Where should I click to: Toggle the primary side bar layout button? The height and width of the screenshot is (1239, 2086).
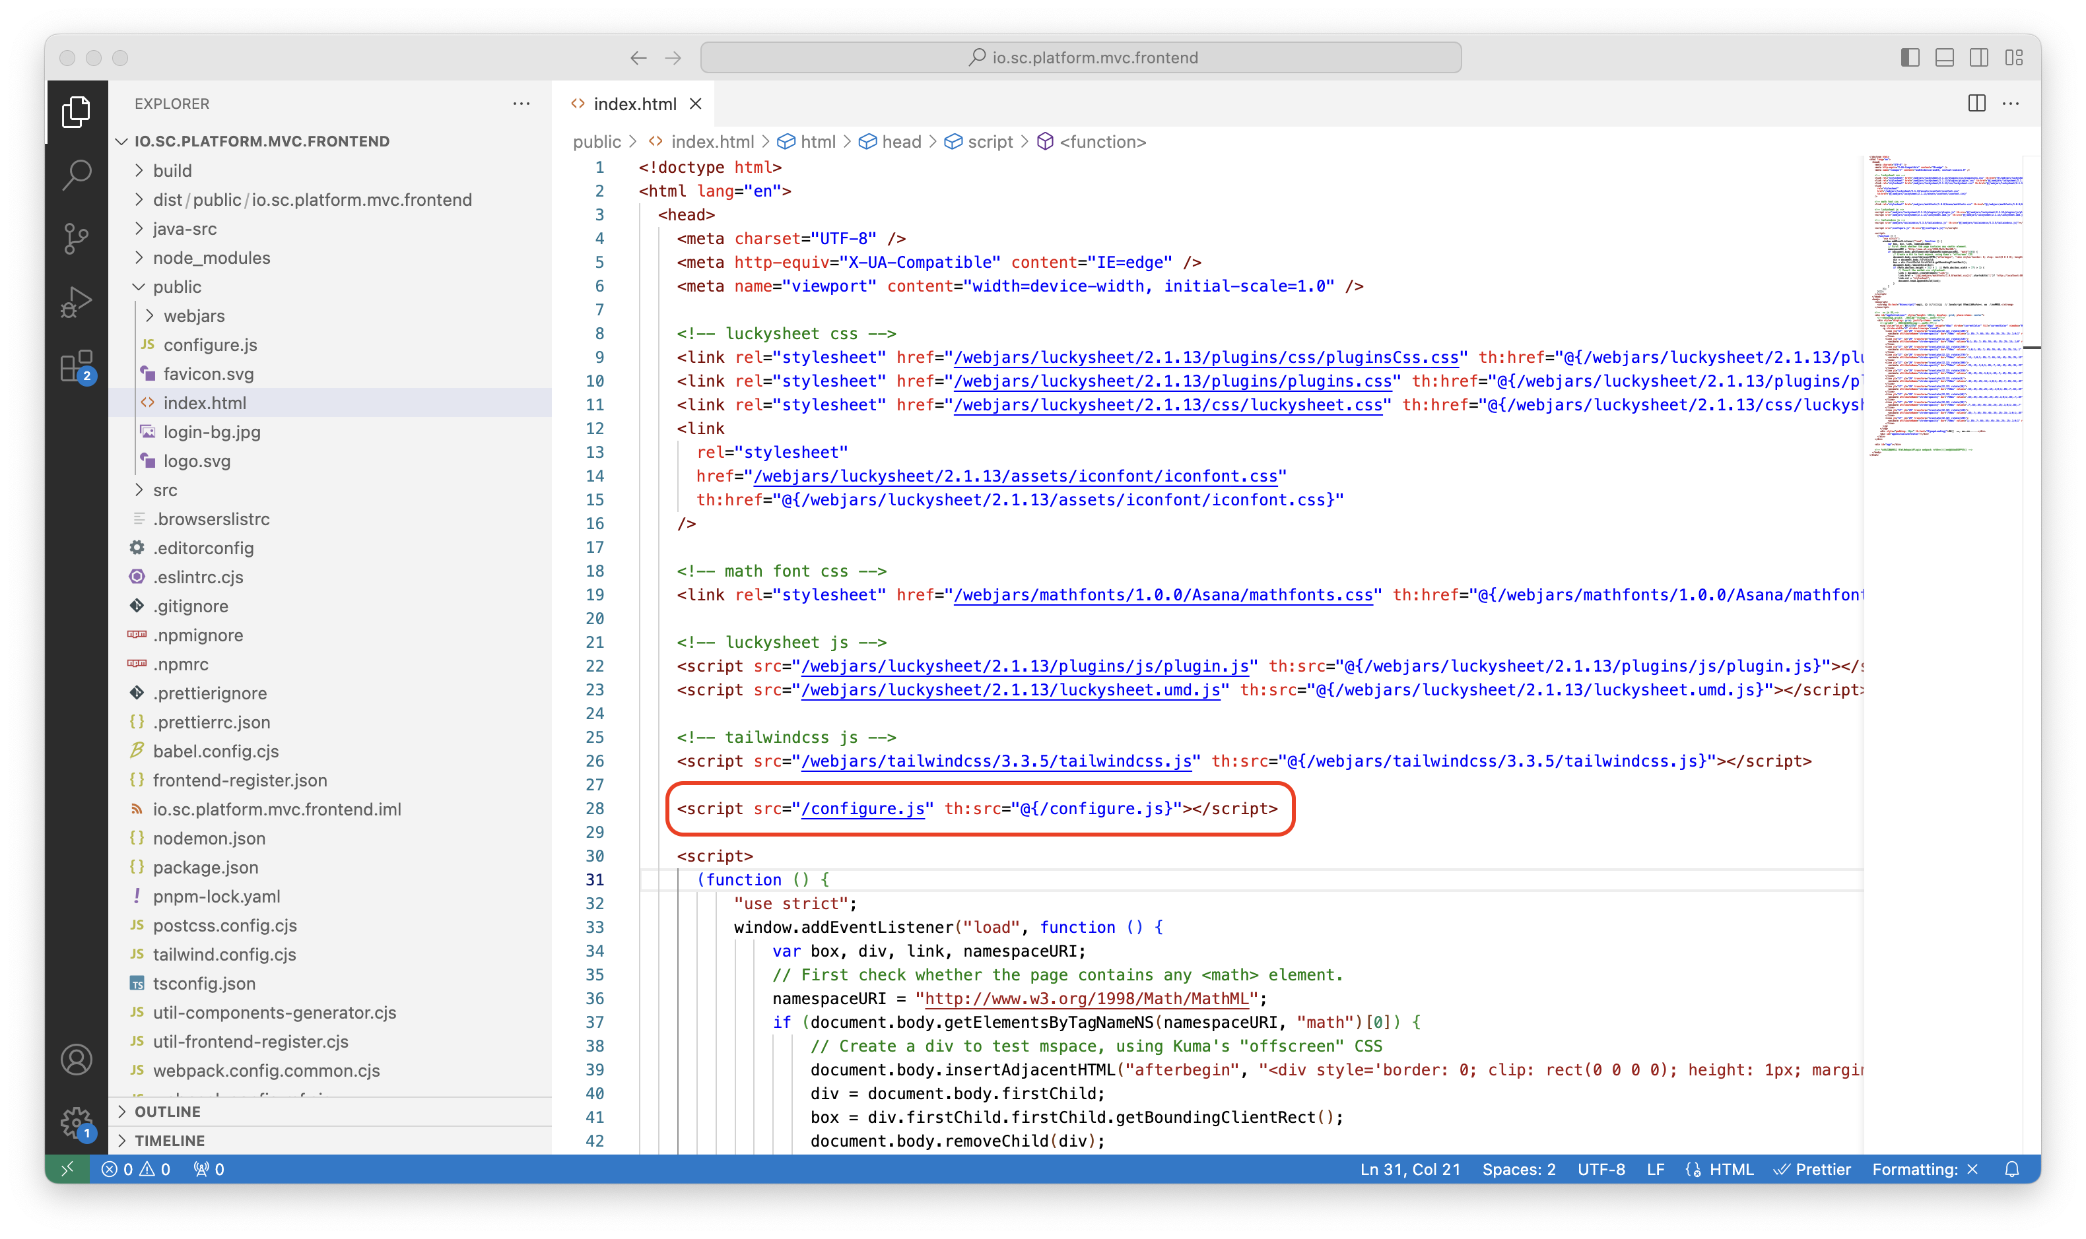pyautogui.click(x=1910, y=57)
